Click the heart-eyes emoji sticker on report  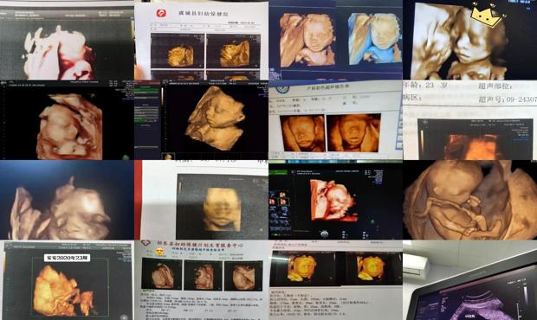pos(159,253)
